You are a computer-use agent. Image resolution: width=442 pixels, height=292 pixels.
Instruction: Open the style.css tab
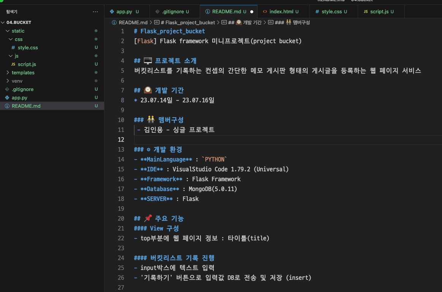click(x=334, y=11)
